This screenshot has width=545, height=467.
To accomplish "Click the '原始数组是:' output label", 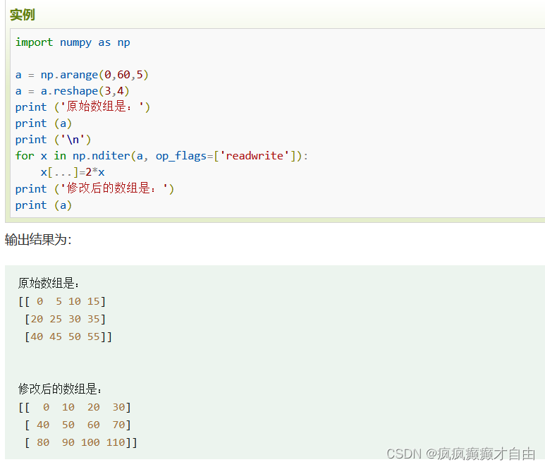I will 49,283.
